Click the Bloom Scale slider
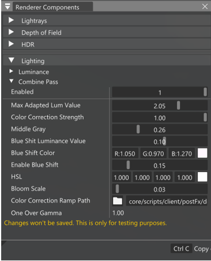Screen dimensions: 211x261 pyautogui.click(x=160, y=189)
